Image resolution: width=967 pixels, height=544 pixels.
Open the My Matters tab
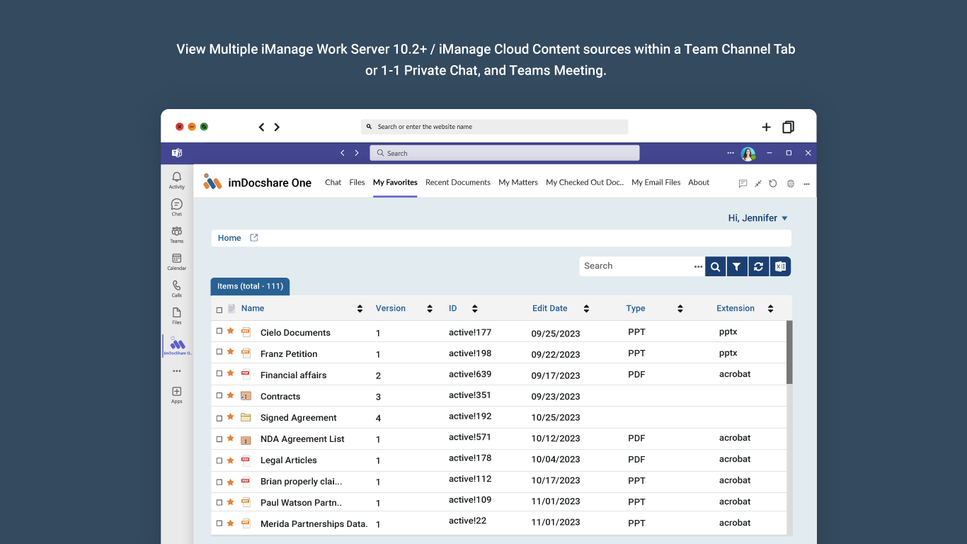[518, 183]
